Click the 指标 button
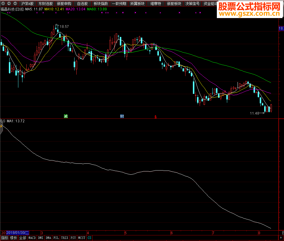This screenshot has height=241, width=284. [x=5, y=238]
